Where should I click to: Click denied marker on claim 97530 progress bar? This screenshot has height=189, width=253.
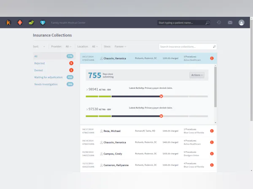(161, 116)
